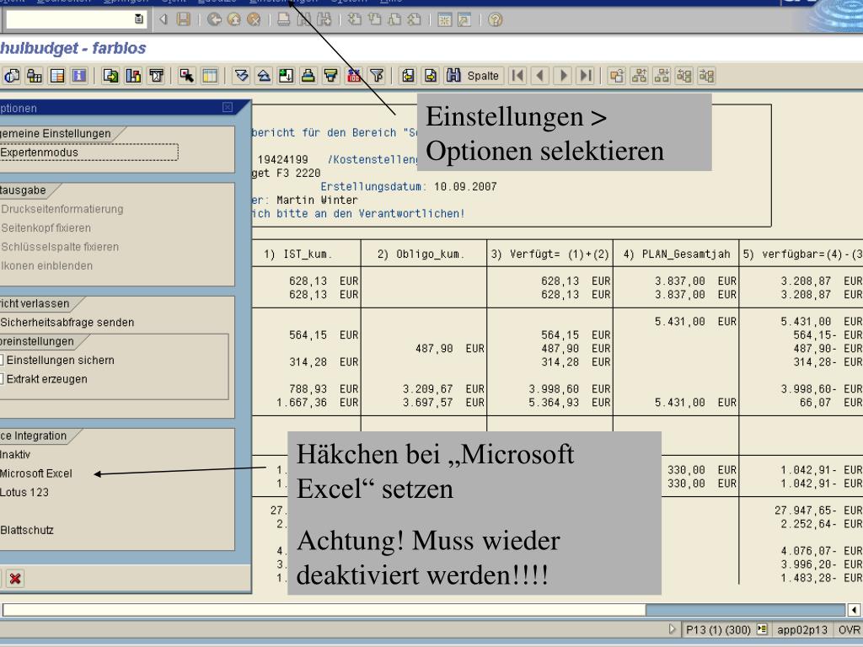Toggle the Expertenmodus option
This screenshot has width=863, height=647.
39,152
